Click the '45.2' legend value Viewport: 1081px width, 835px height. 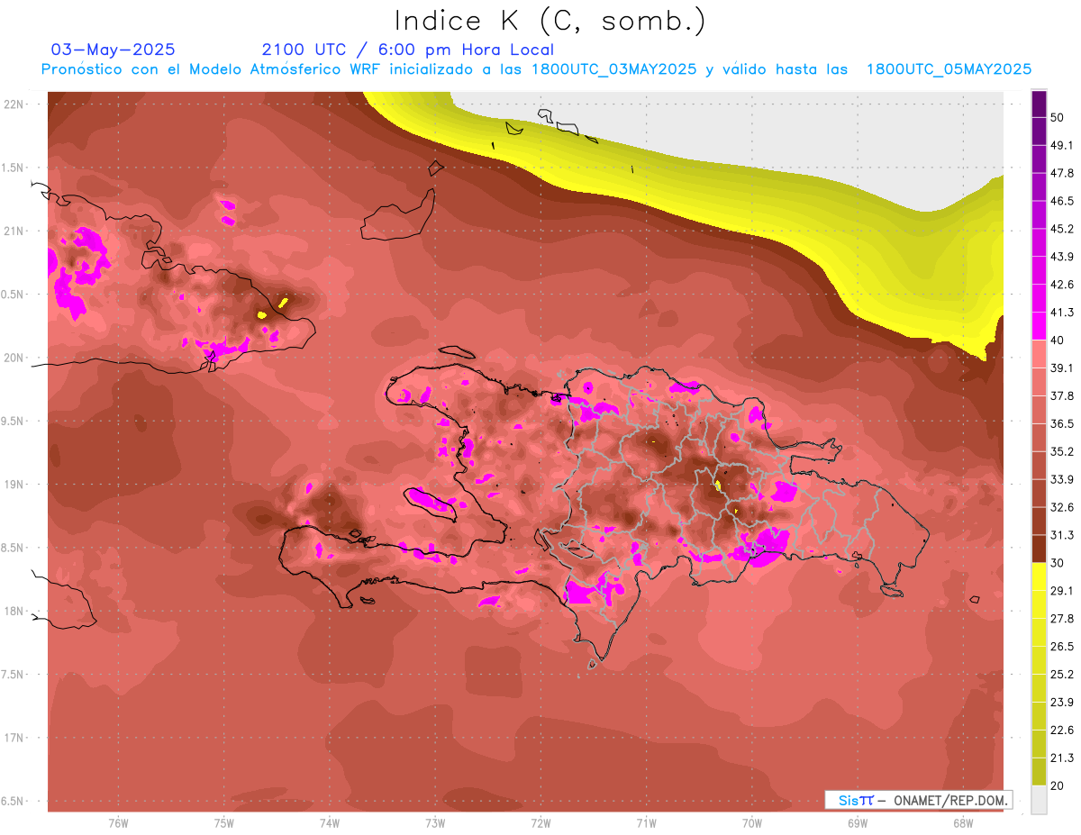1061,228
